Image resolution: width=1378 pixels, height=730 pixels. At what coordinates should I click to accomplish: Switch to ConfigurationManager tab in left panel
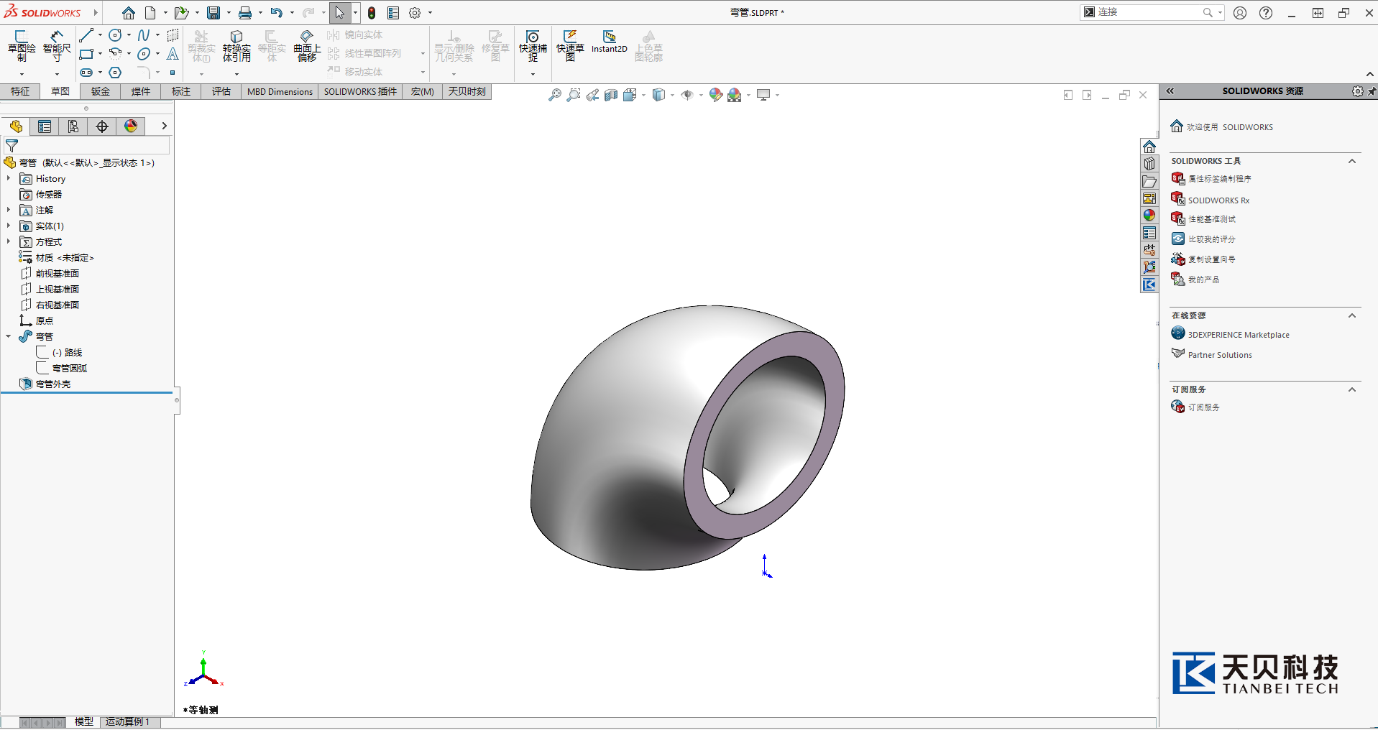[x=73, y=126]
